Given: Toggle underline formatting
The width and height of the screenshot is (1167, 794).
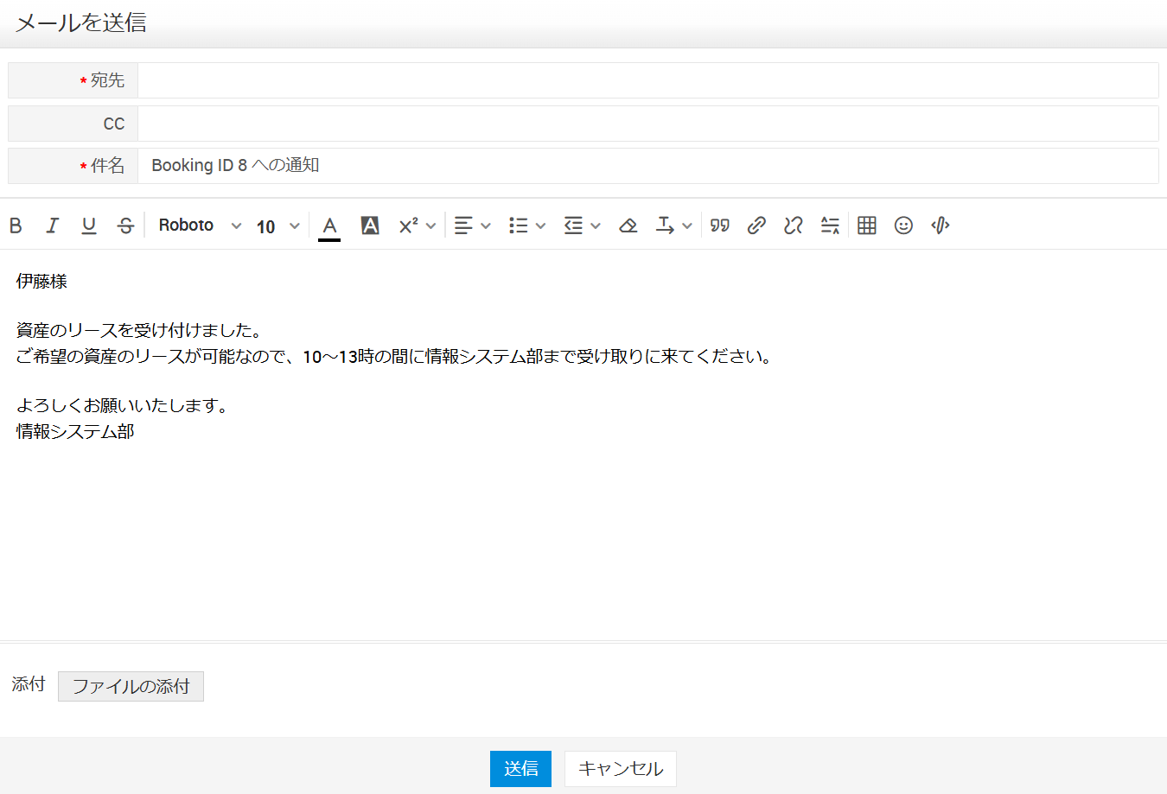Looking at the screenshot, I should (x=89, y=225).
